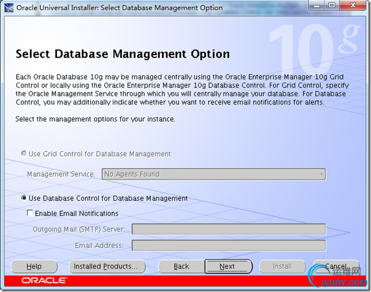Click the ORACLE logo in red footer
This screenshot has height=292, width=371.
[x=44, y=280]
